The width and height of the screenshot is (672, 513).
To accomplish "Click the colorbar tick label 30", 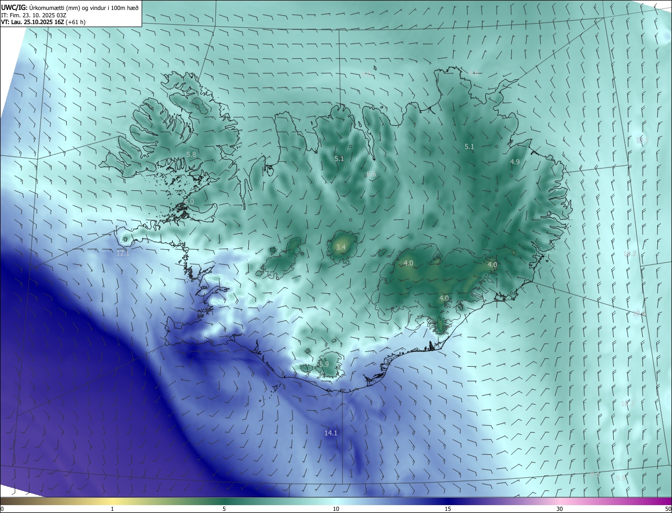I will pos(560,509).
